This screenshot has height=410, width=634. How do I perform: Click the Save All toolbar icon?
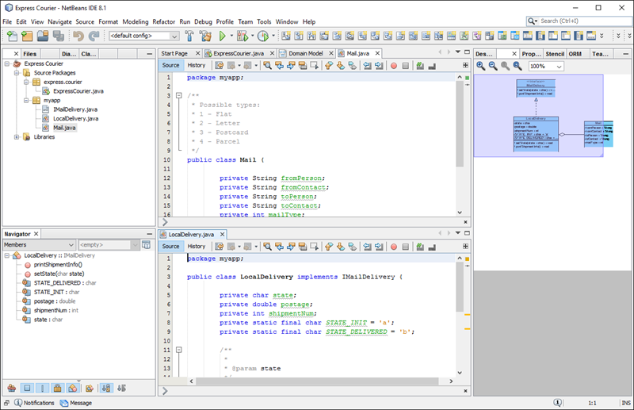(59, 36)
